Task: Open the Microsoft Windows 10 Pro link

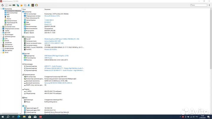Action: (x=52, y=16)
